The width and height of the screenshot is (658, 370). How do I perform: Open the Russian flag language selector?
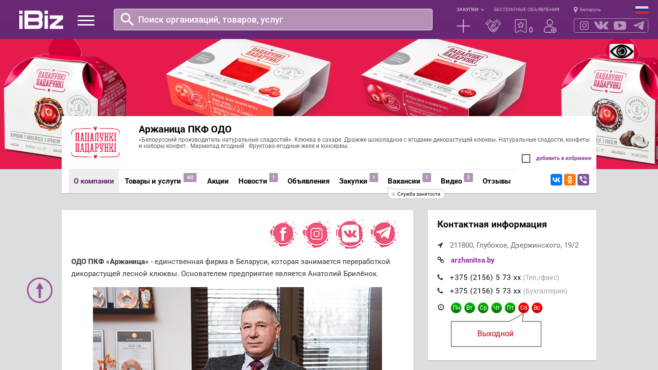coord(642,10)
